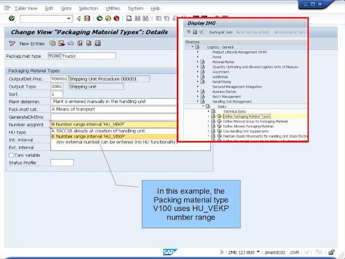The height and width of the screenshot is (259, 345).
Task: Collapse the Logistics - General node
Action: pos(192,47)
